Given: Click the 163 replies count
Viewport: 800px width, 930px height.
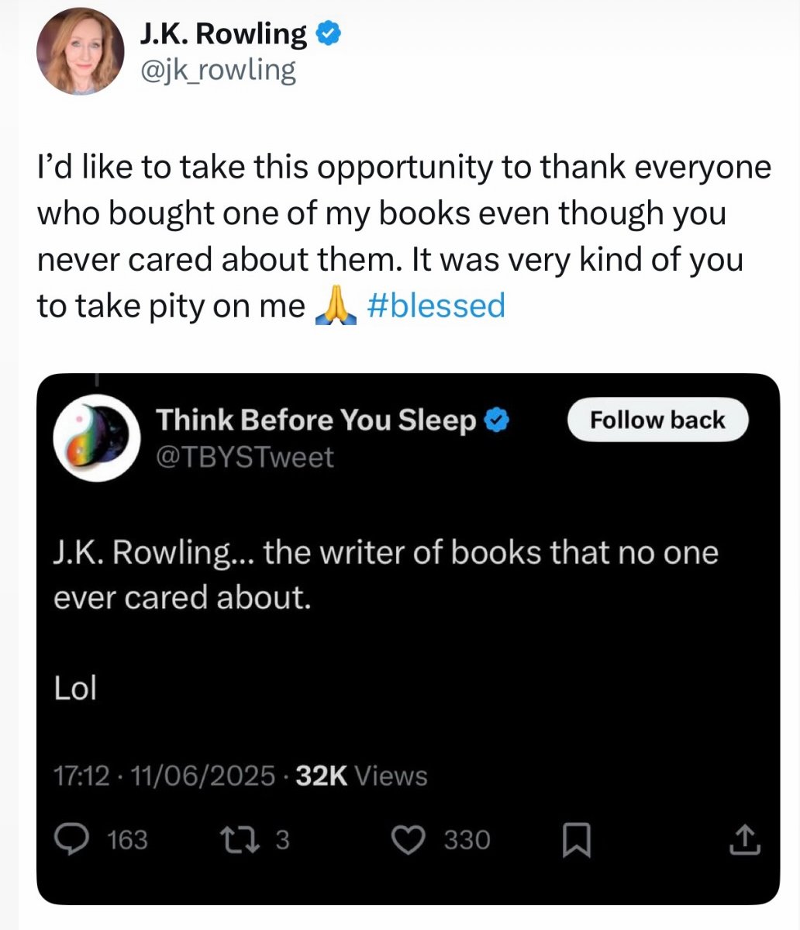Looking at the screenshot, I should [x=126, y=839].
